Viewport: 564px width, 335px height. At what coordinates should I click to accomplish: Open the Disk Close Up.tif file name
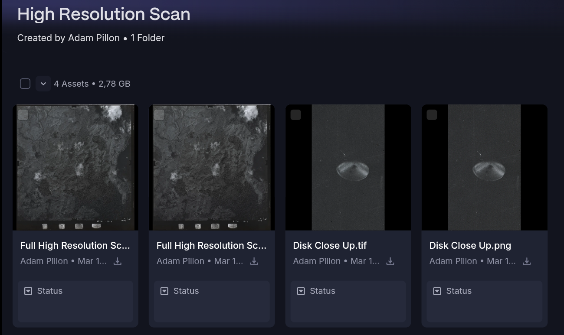330,246
